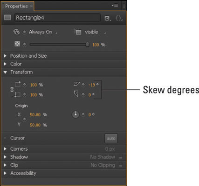Screen dimensions: 199x186
Task: Click the auto cursor button
Action: (111, 138)
